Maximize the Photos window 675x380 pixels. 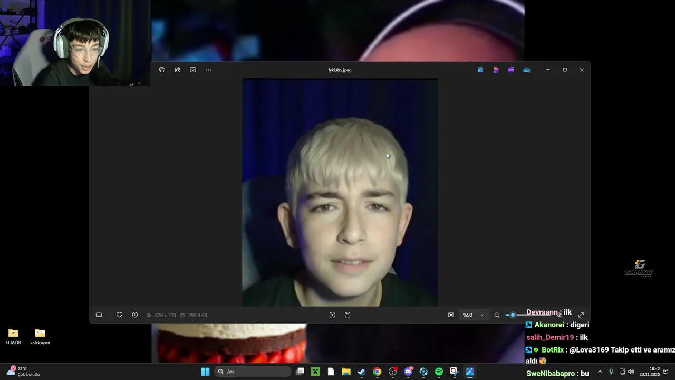coord(565,70)
